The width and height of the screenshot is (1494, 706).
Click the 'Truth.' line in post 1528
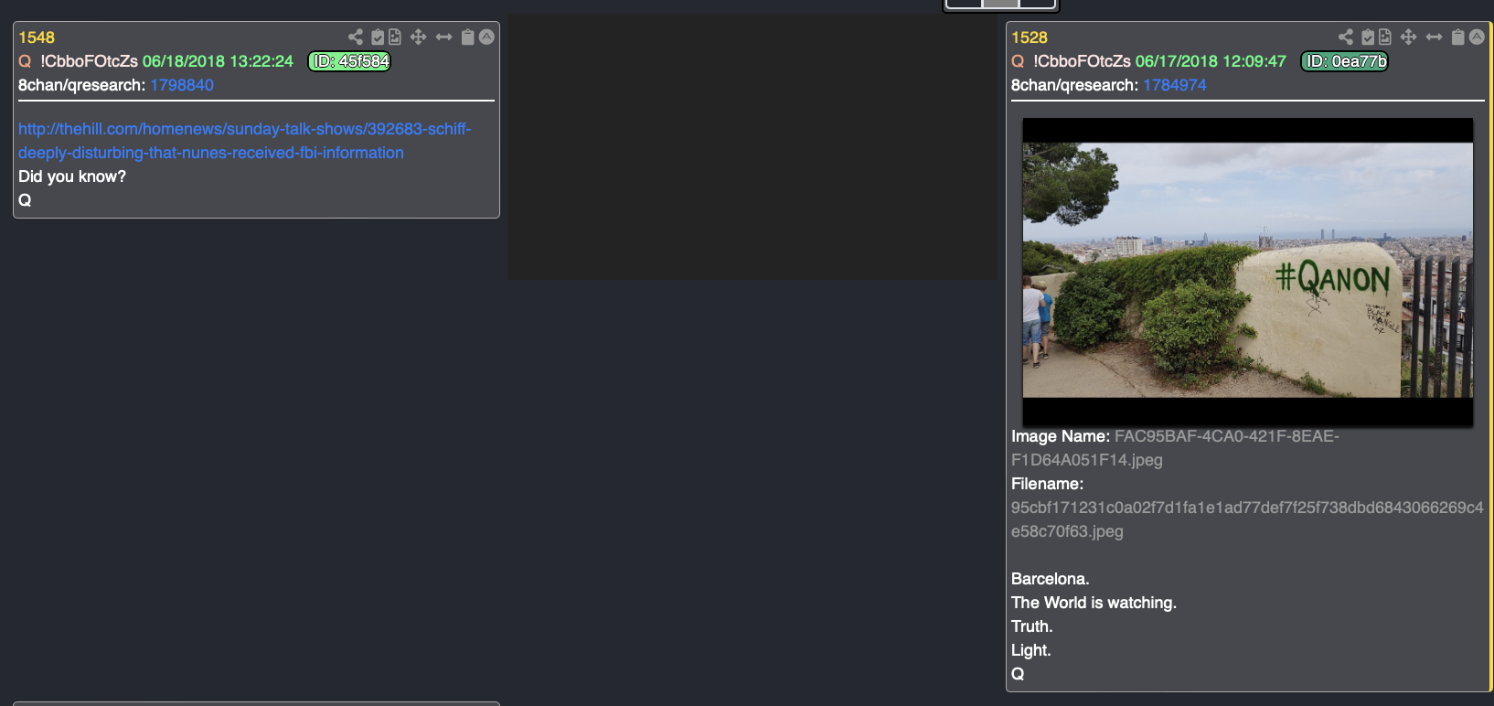coord(1032,626)
